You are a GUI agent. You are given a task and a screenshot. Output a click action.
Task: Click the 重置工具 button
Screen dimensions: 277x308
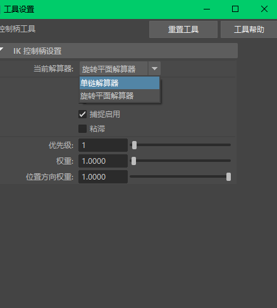coord(183,29)
